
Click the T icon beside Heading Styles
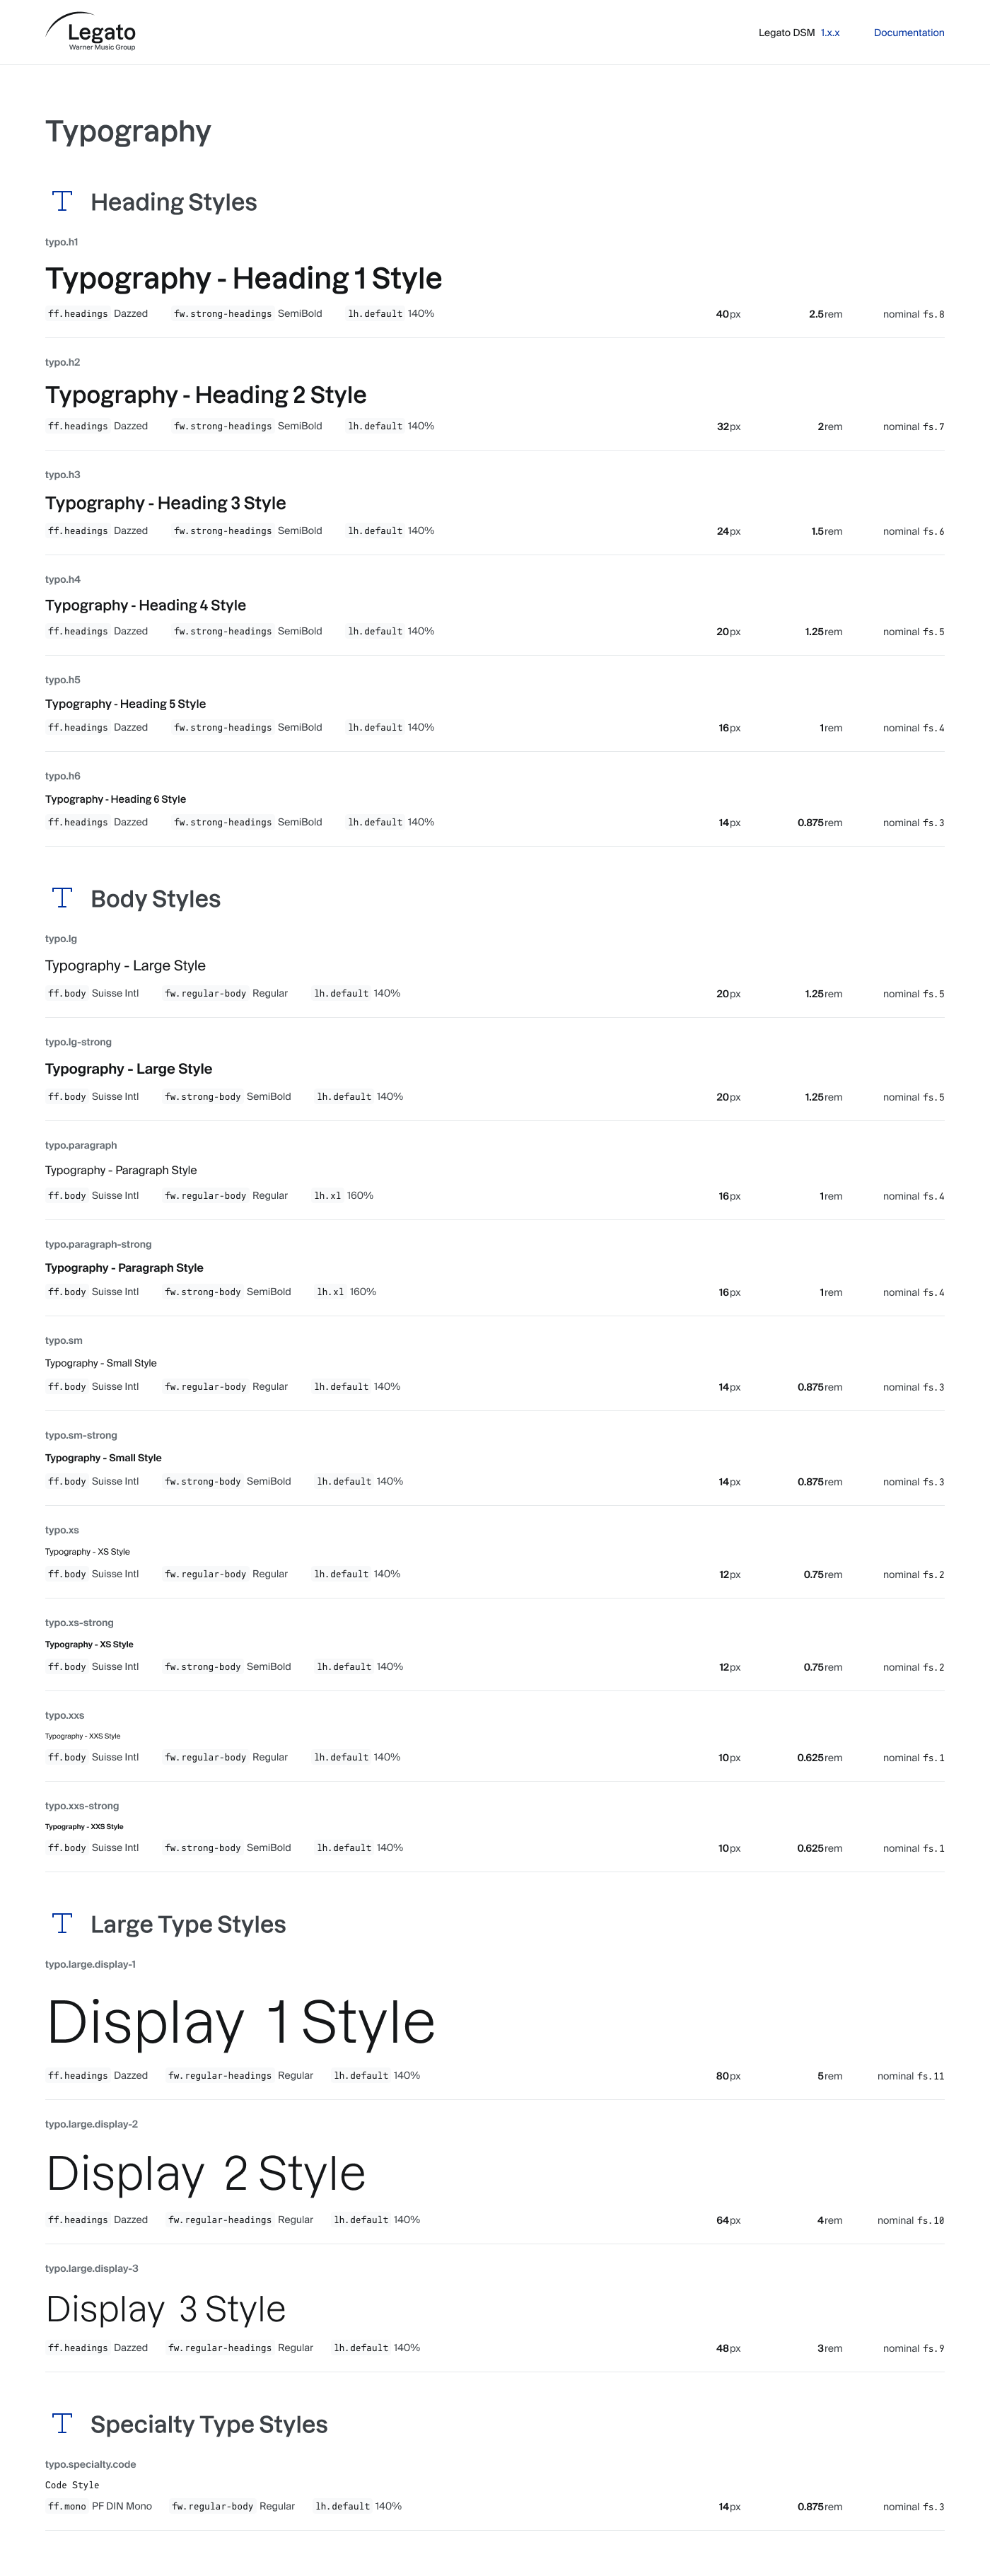[x=62, y=201]
